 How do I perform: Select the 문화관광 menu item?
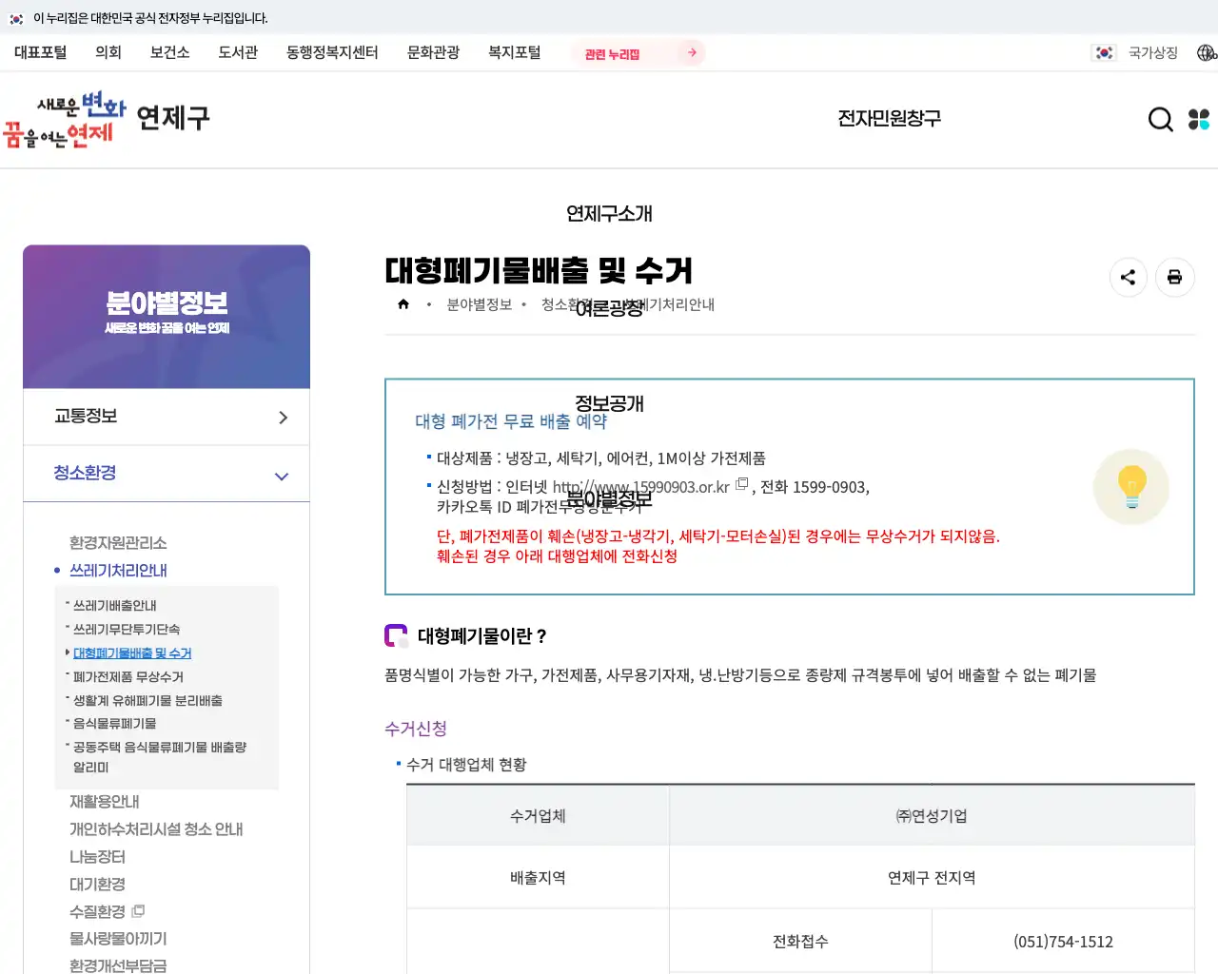(x=434, y=52)
